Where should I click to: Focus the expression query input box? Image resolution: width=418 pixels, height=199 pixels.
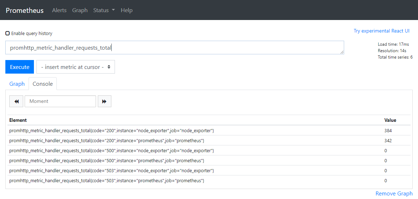click(x=175, y=48)
